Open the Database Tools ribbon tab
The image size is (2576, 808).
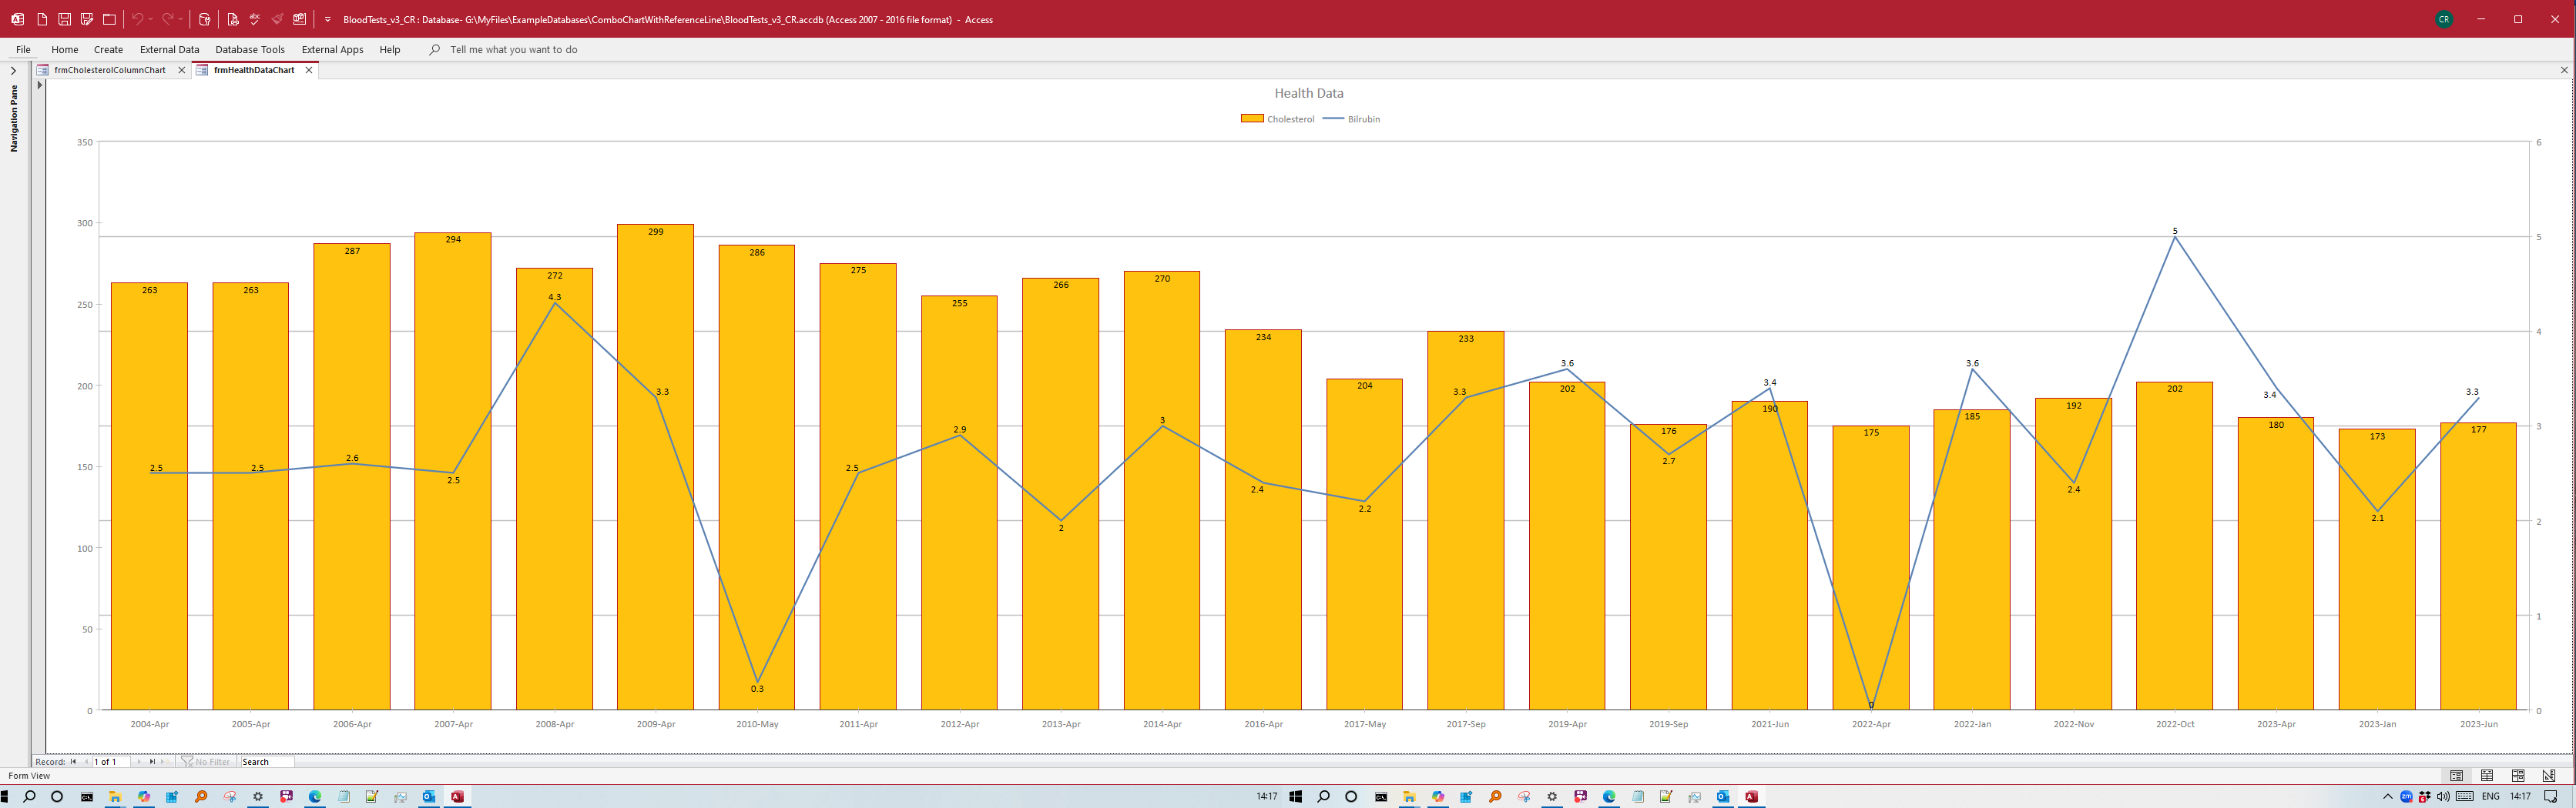[x=250, y=49]
